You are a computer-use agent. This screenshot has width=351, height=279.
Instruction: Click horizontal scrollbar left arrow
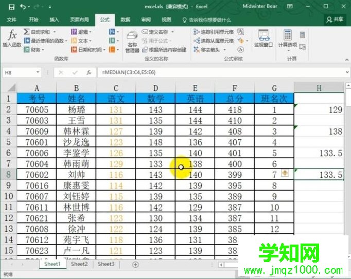click(221, 265)
